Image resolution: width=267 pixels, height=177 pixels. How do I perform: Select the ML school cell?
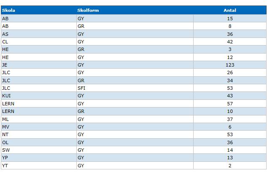(x=39, y=119)
